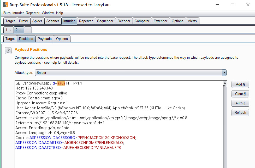Viewport: 255px width, 168px height.
Task: Minimize the Burp Suite window
Action: click(217, 5)
